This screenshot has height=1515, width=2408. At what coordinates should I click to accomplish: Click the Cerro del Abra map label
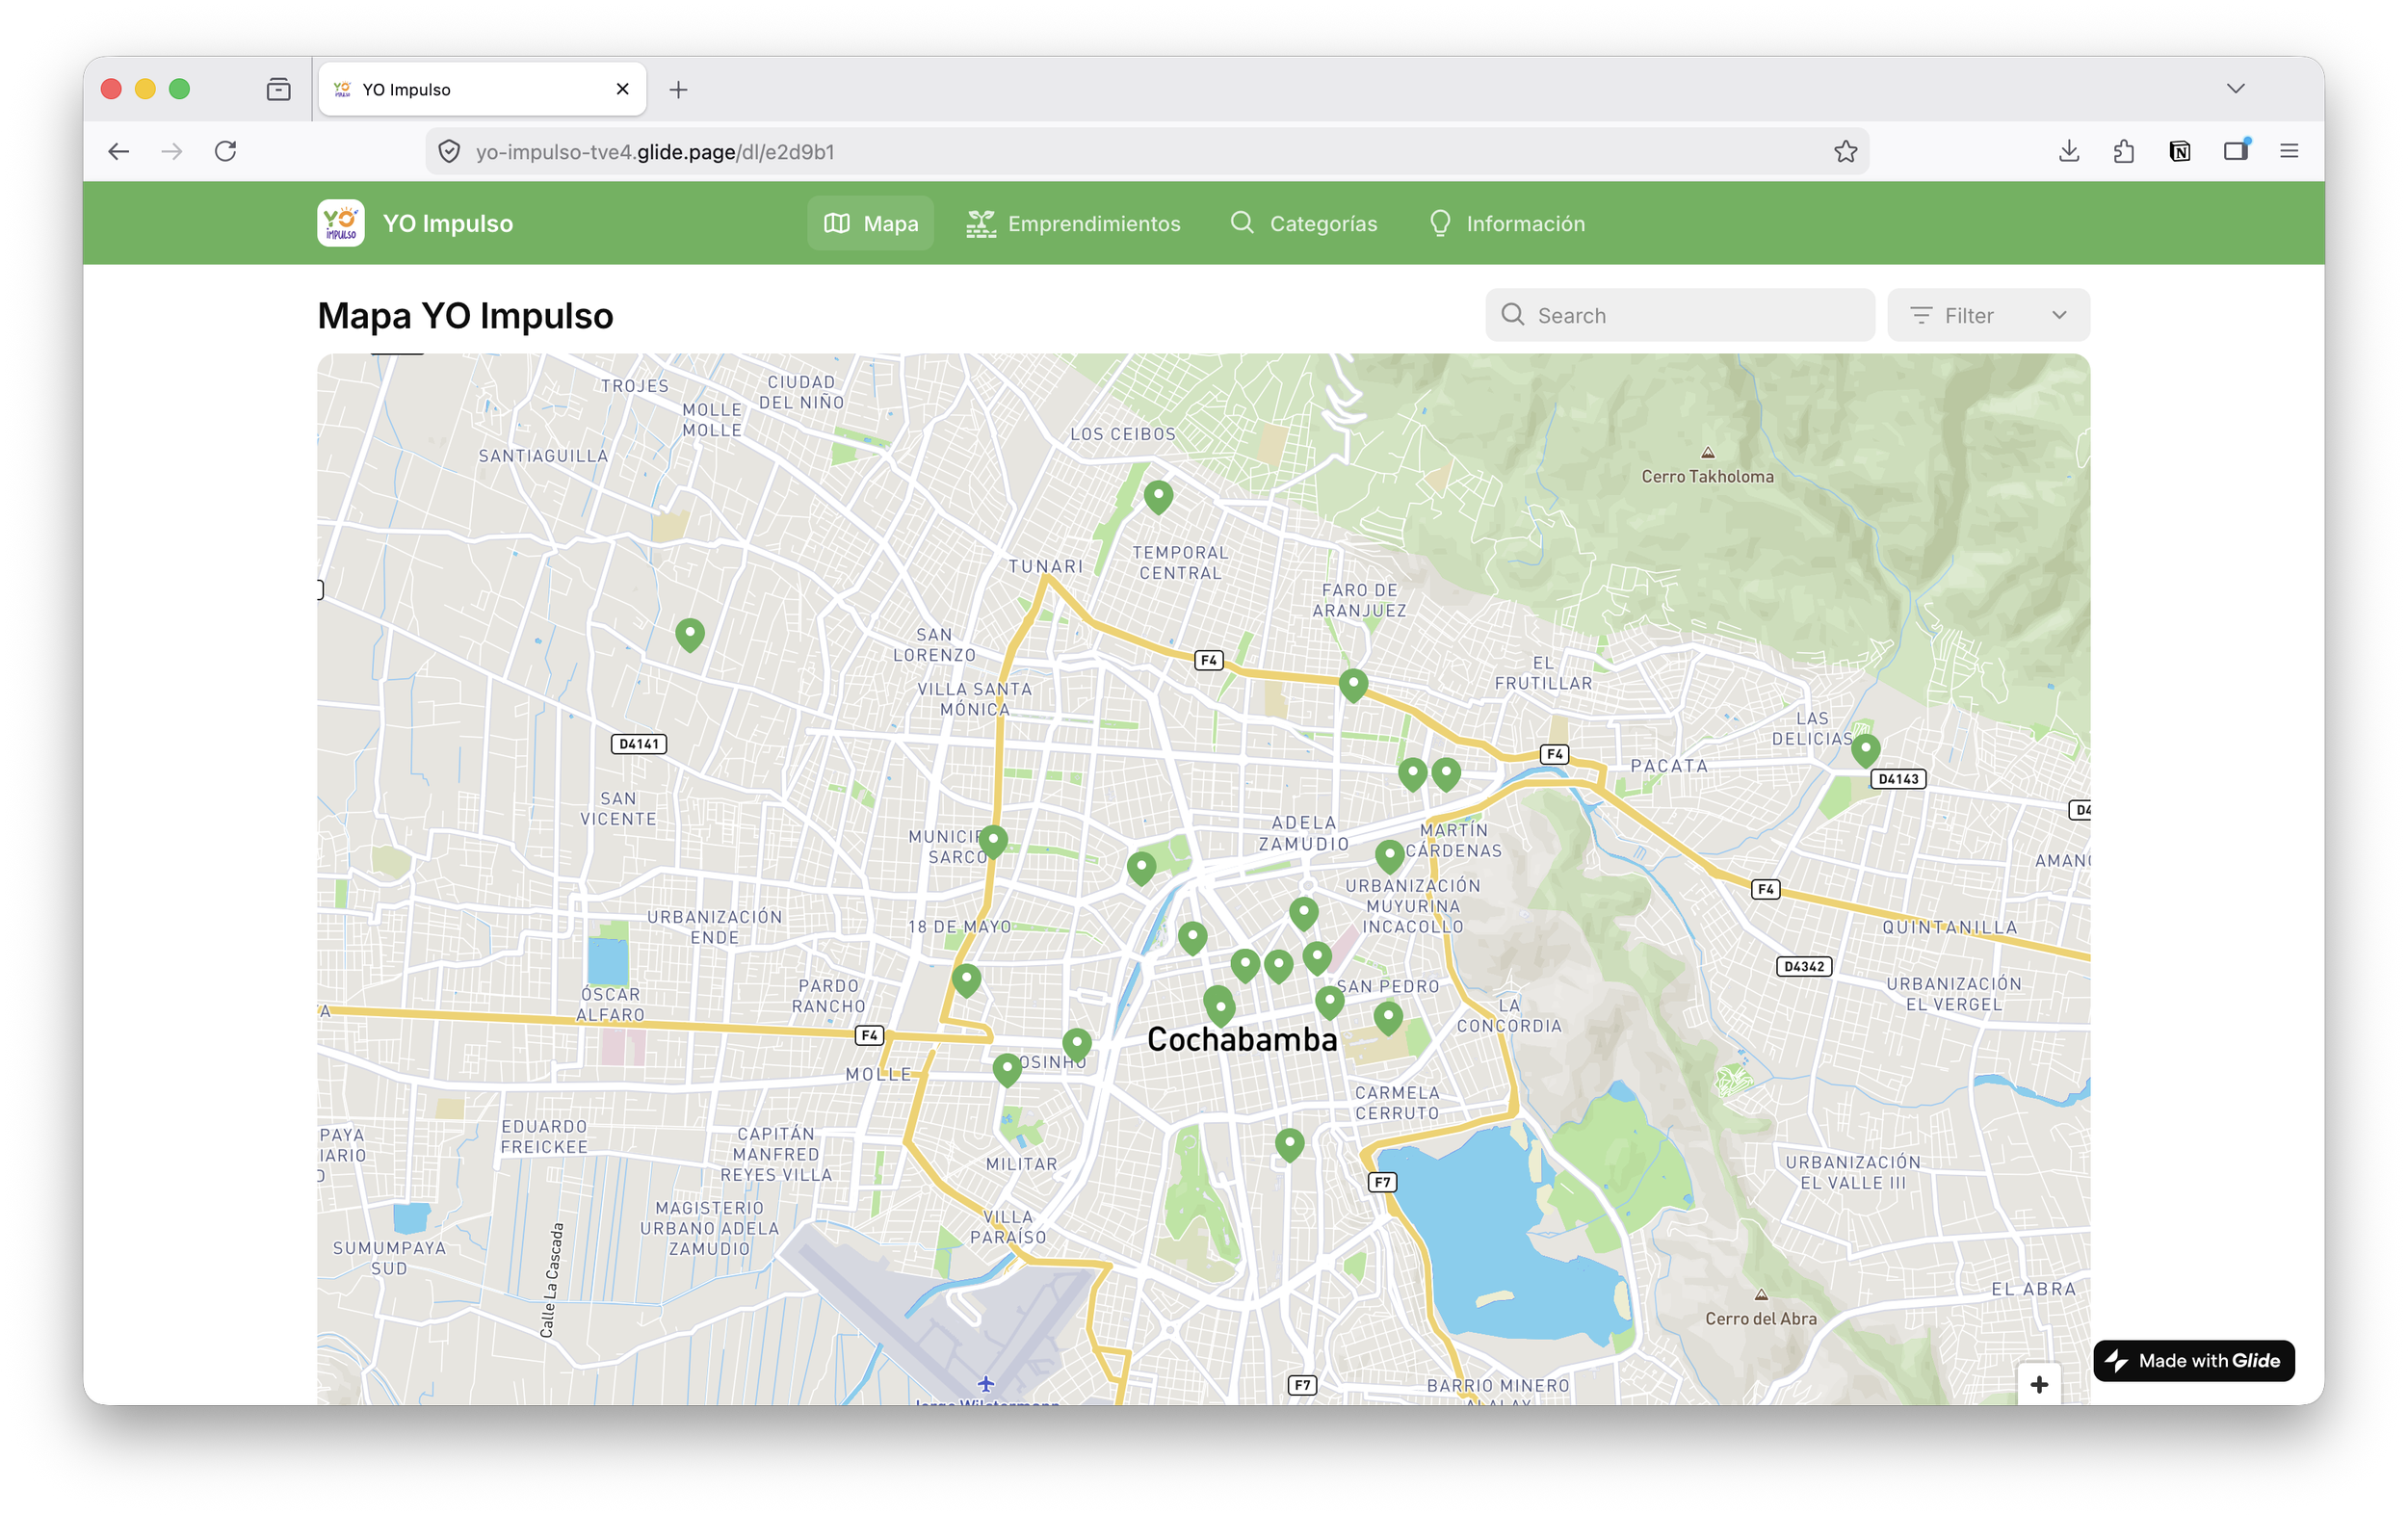(x=1761, y=1319)
